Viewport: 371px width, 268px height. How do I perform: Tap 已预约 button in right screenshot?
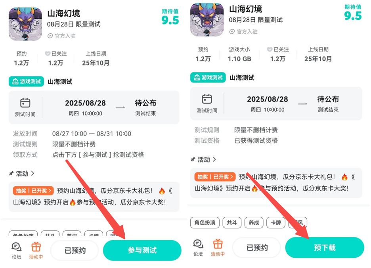257,247
